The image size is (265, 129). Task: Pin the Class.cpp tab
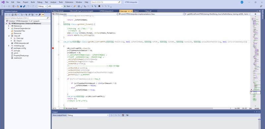pos(129,11)
